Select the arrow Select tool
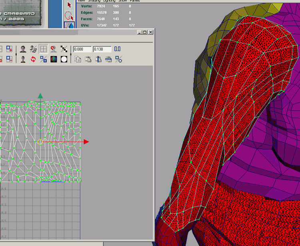The width and height of the screenshot is (300, 246). click(69, 5)
